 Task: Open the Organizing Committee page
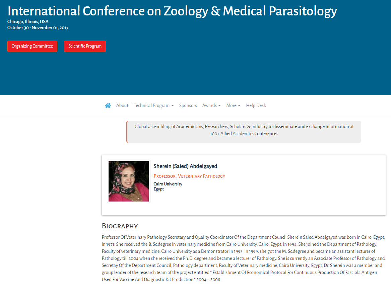(x=32, y=46)
